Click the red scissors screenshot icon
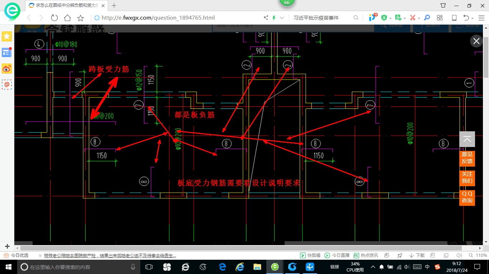The width and height of the screenshot is (489, 274). 413,18
